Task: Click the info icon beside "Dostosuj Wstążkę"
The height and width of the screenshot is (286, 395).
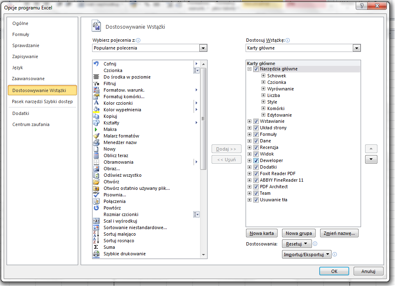Action: click(288, 41)
